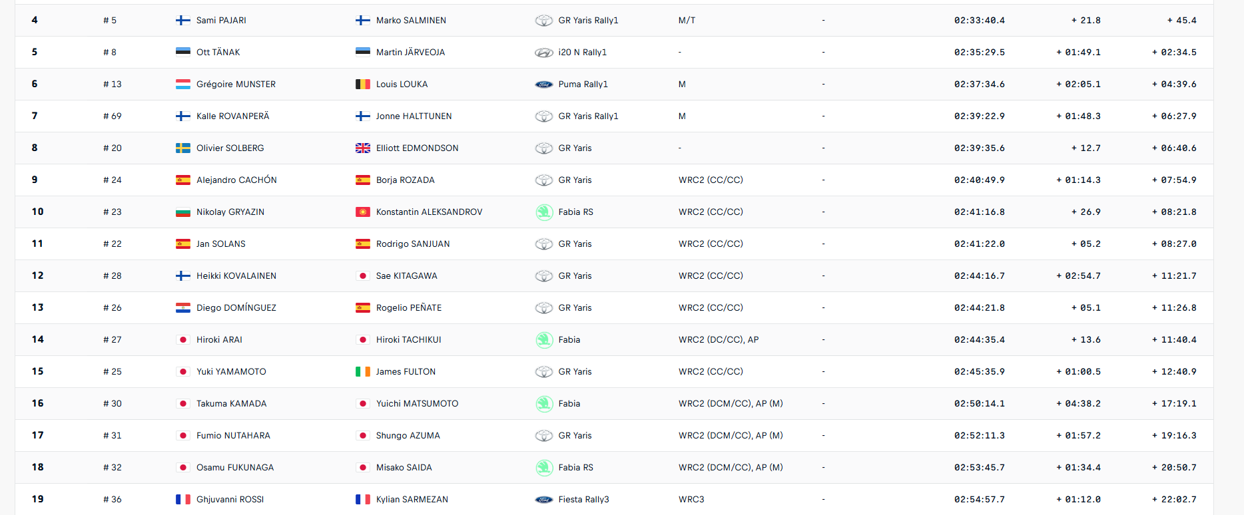Click the Spanish flag beside Alejandro CACHÓN
This screenshot has height=515, width=1244.
pos(183,180)
